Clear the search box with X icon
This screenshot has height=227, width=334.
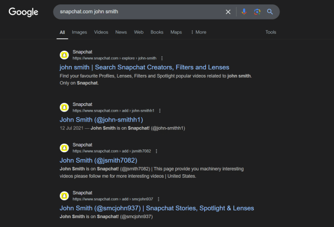click(x=228, y=12)
